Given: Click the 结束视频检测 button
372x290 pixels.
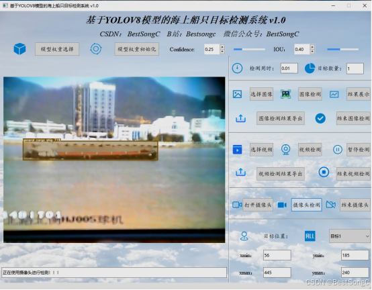Looking at the screenshot, I should 353,174.
